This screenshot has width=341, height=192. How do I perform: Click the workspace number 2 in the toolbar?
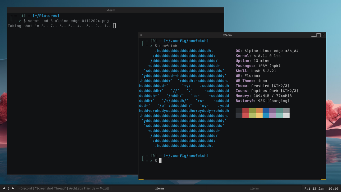[8, 189]
